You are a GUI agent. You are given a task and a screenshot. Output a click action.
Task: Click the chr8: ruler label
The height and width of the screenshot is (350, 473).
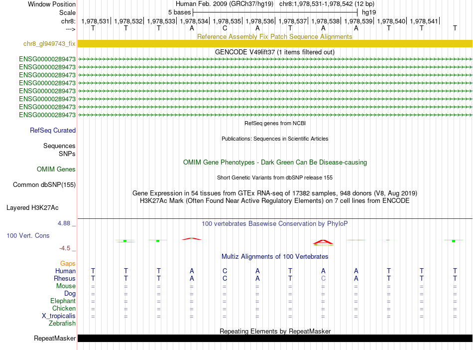pos(68,21)
